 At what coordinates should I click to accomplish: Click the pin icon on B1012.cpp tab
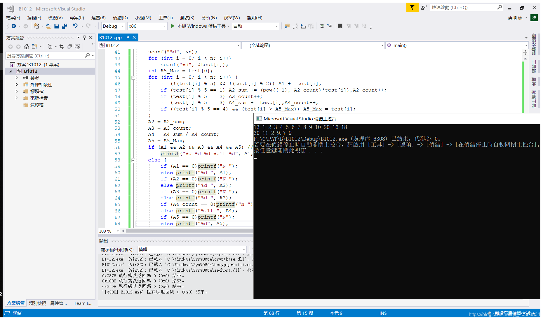[127, 37]
